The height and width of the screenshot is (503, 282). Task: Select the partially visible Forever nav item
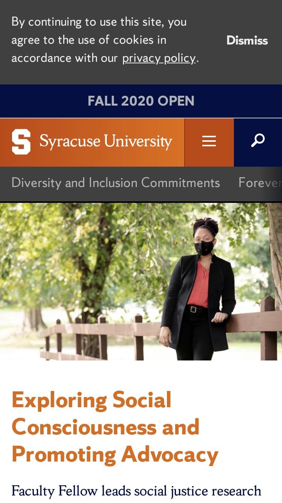point(260,182)
